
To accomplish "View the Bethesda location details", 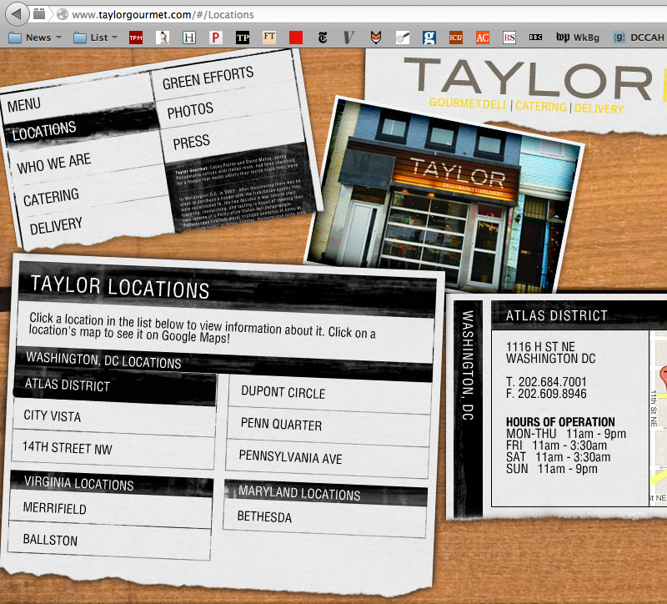I will [264, 517].
